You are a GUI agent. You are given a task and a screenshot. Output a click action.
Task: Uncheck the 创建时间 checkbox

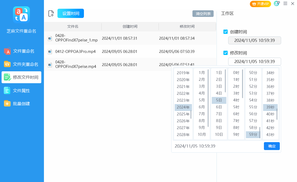click(x=226, y=32)
